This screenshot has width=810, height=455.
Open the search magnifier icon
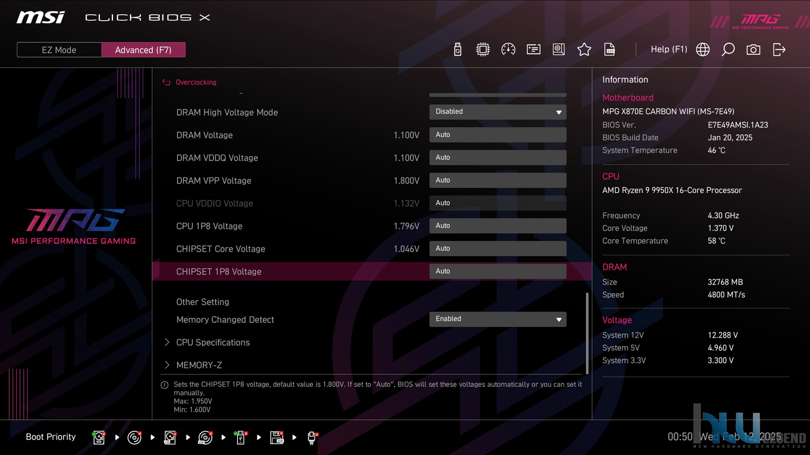[728, 50]
